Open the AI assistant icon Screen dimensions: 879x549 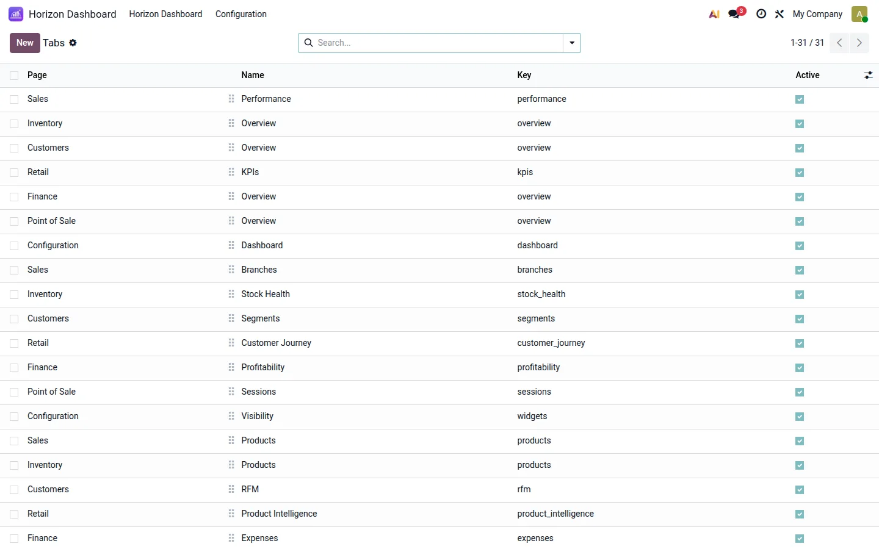point(714,14)
